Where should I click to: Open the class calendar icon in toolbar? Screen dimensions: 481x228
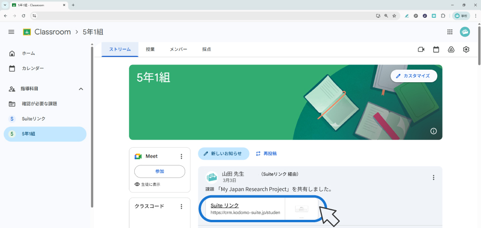click(436, 50)
